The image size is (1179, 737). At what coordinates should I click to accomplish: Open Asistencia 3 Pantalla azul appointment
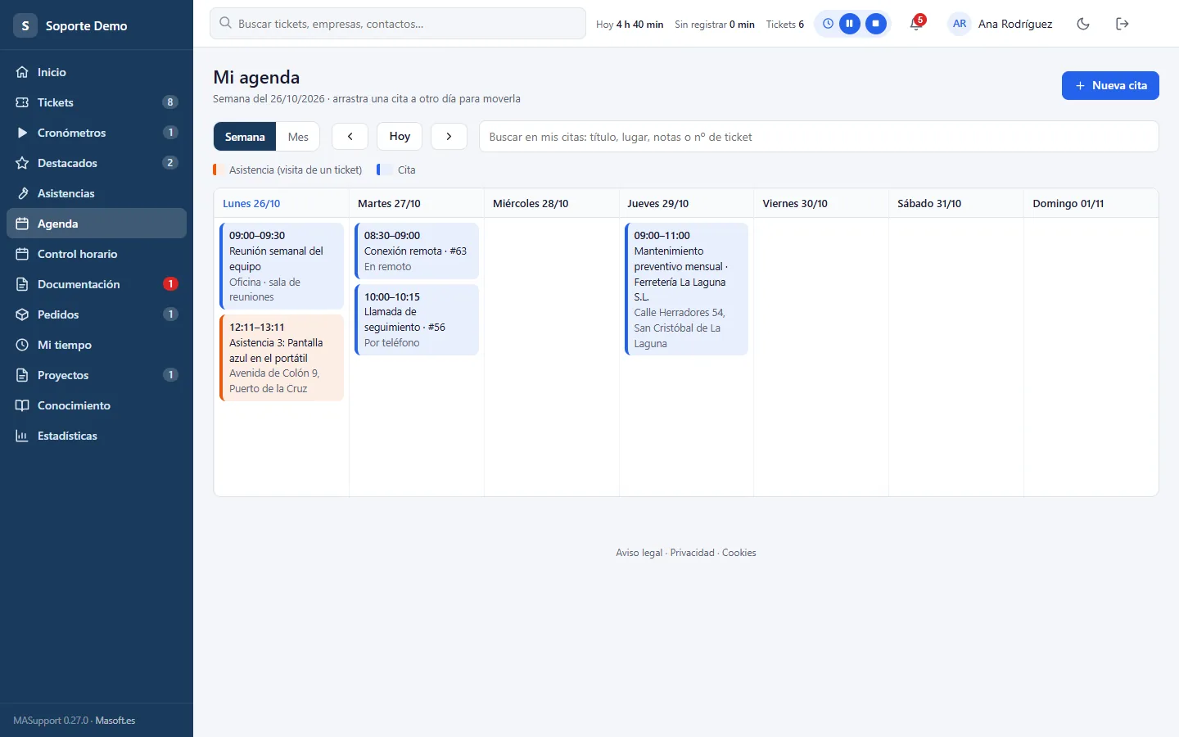tap(282, 358)
